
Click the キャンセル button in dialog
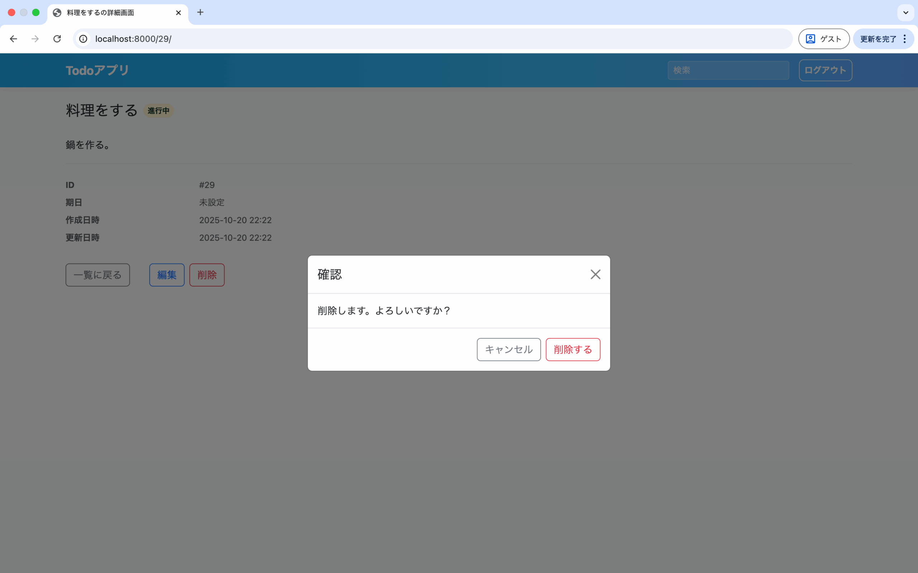tap(508, 350)
